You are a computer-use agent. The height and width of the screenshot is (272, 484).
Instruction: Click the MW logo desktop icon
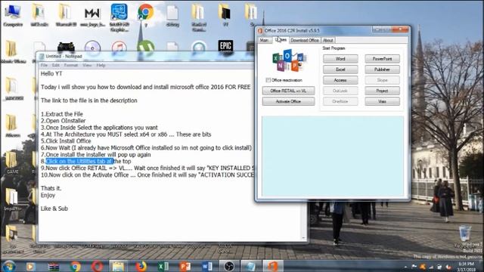(x=92, y=15)
